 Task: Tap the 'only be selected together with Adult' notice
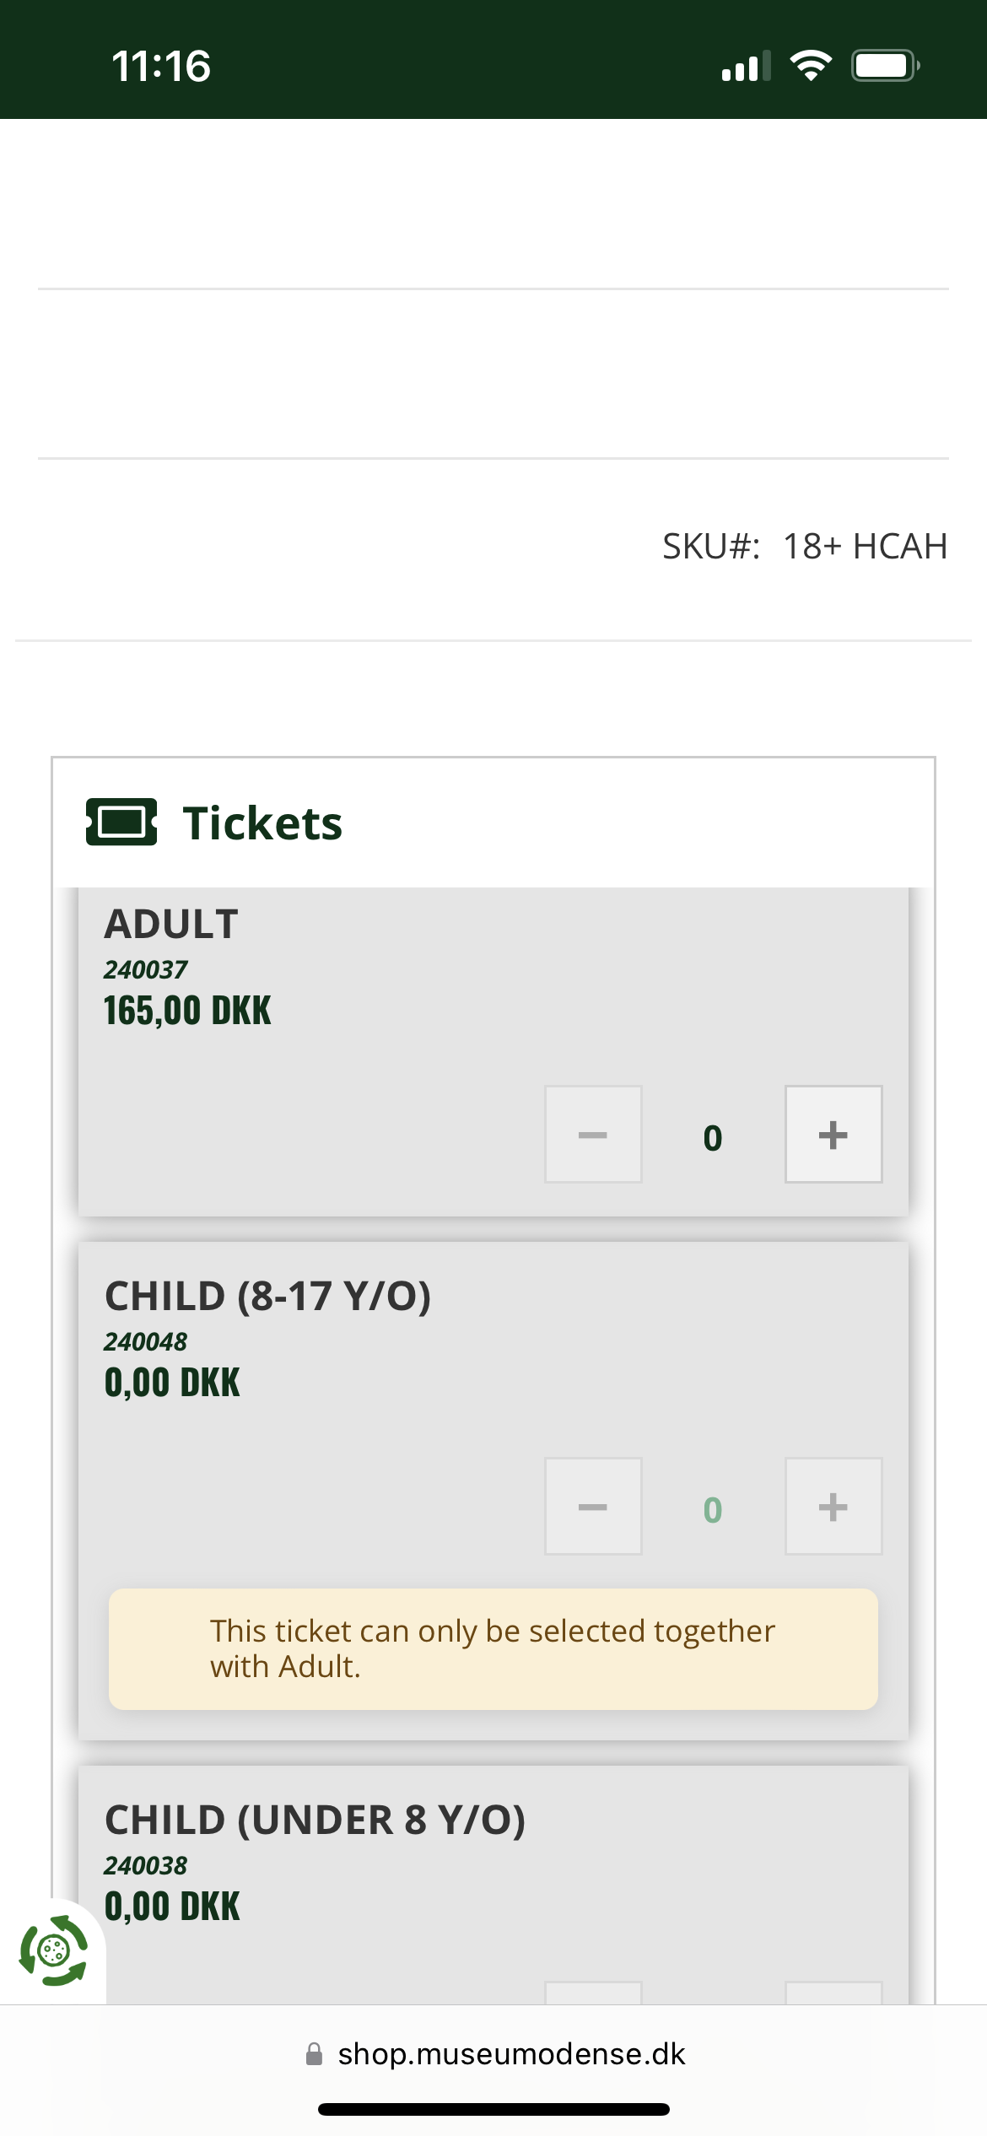(493, 1648)
